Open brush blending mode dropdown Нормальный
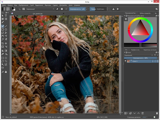160x120 pixels. [x=40, y=9]
